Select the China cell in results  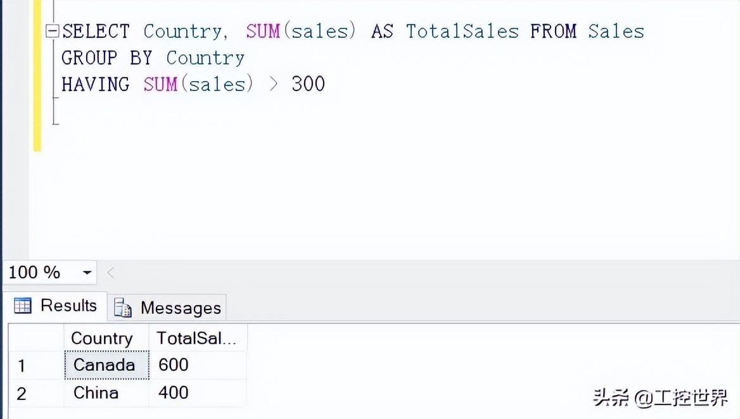96,393
